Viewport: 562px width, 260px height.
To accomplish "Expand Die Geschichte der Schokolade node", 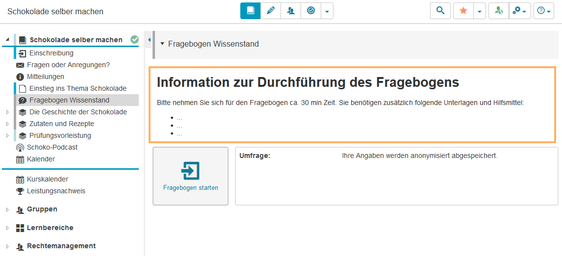I will point(7,112).
